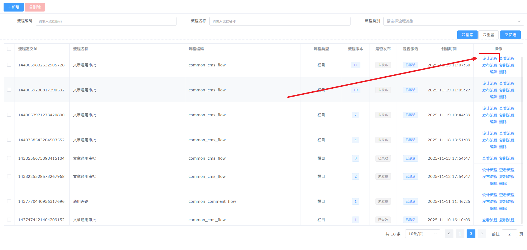
Task: Select checkbox for 通用评论 row
Action: (x=9, y=201)
